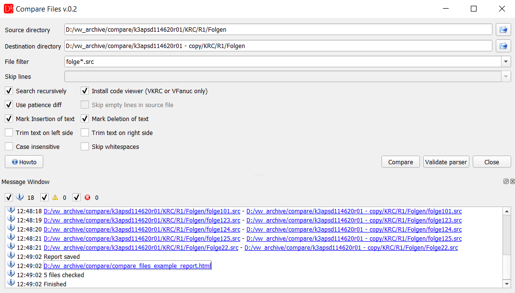Enable the Case insensitive checkbox
This screenshot has height=293, width=515.
coord(9,146)
